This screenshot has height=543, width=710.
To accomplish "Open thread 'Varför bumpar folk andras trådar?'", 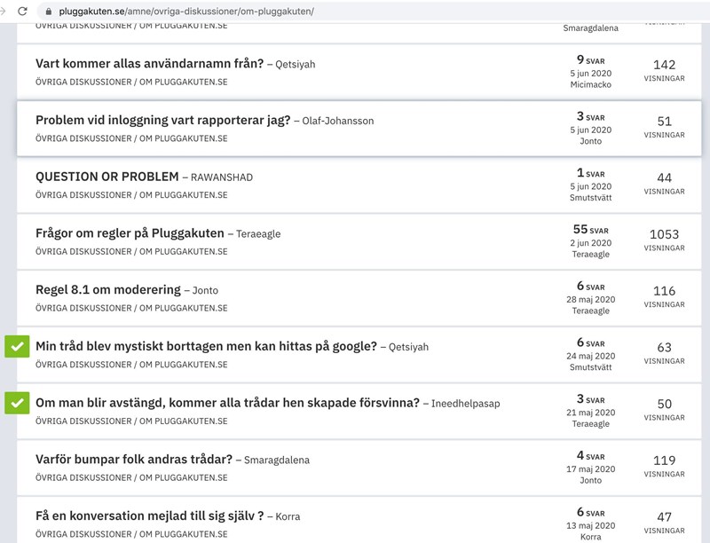I will pyautogui.click(x=133, y=460).
